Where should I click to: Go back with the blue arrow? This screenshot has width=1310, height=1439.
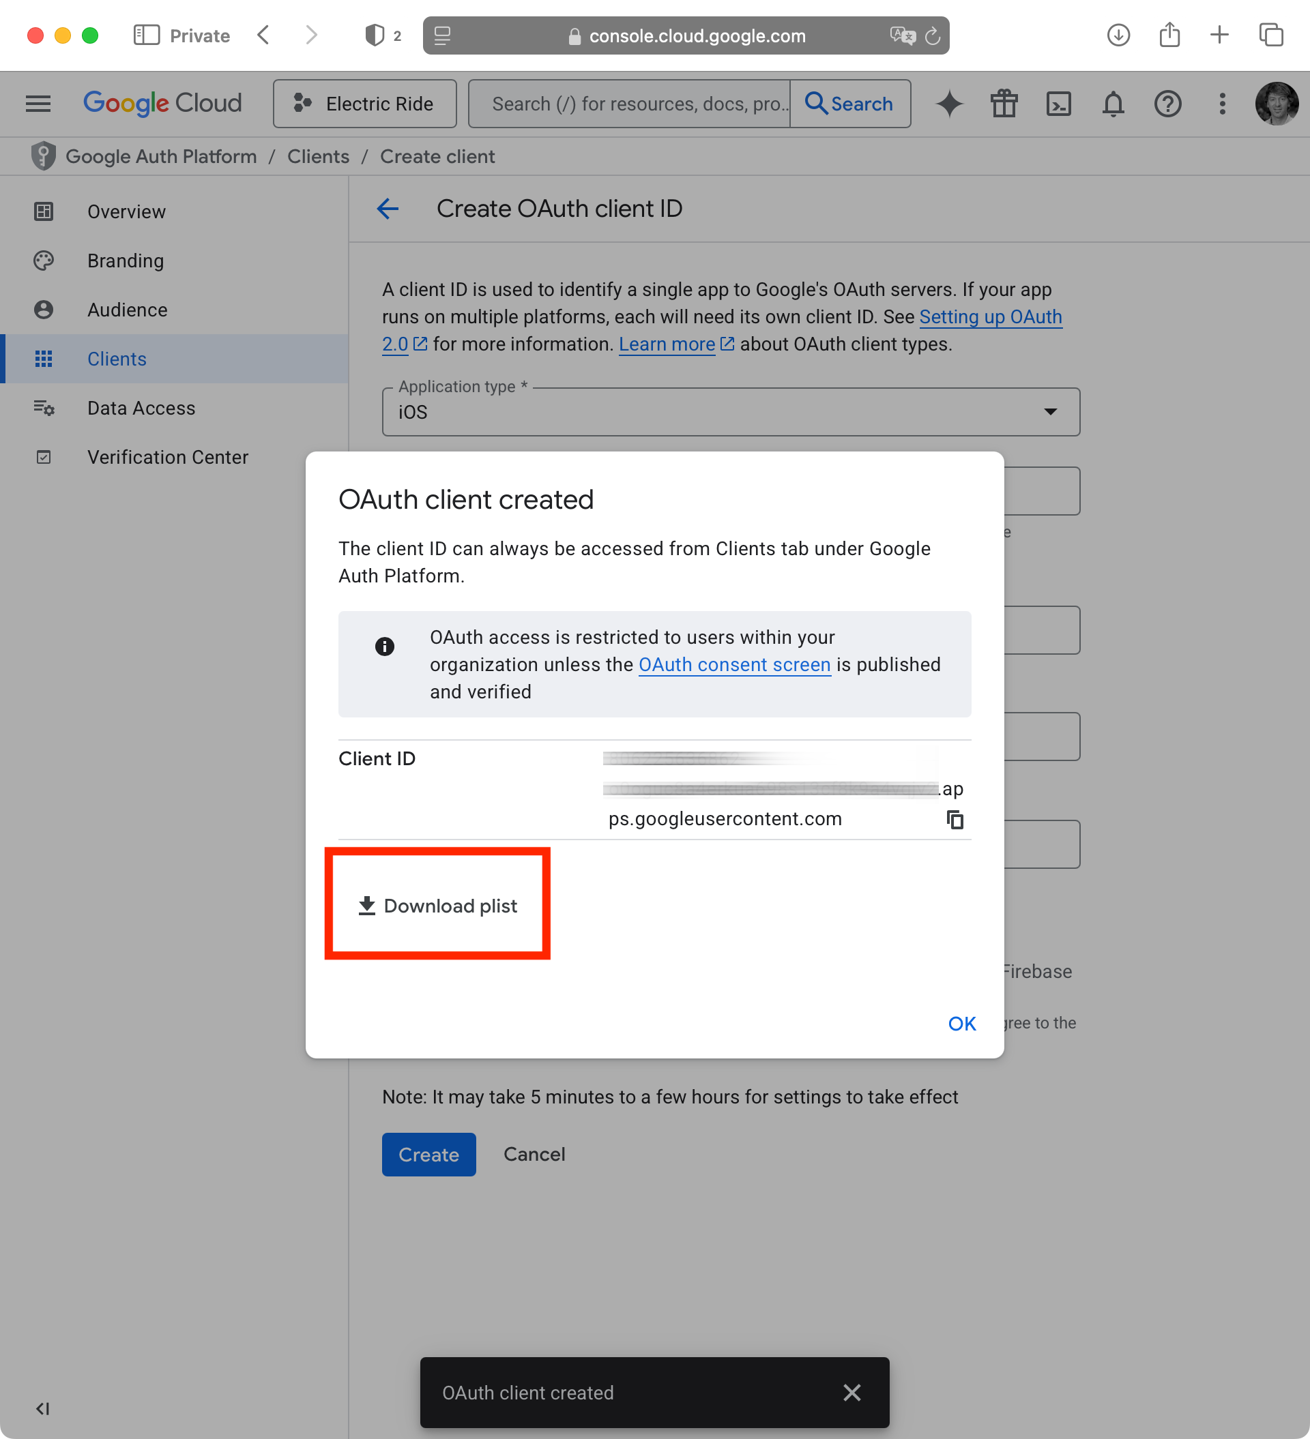388,209
